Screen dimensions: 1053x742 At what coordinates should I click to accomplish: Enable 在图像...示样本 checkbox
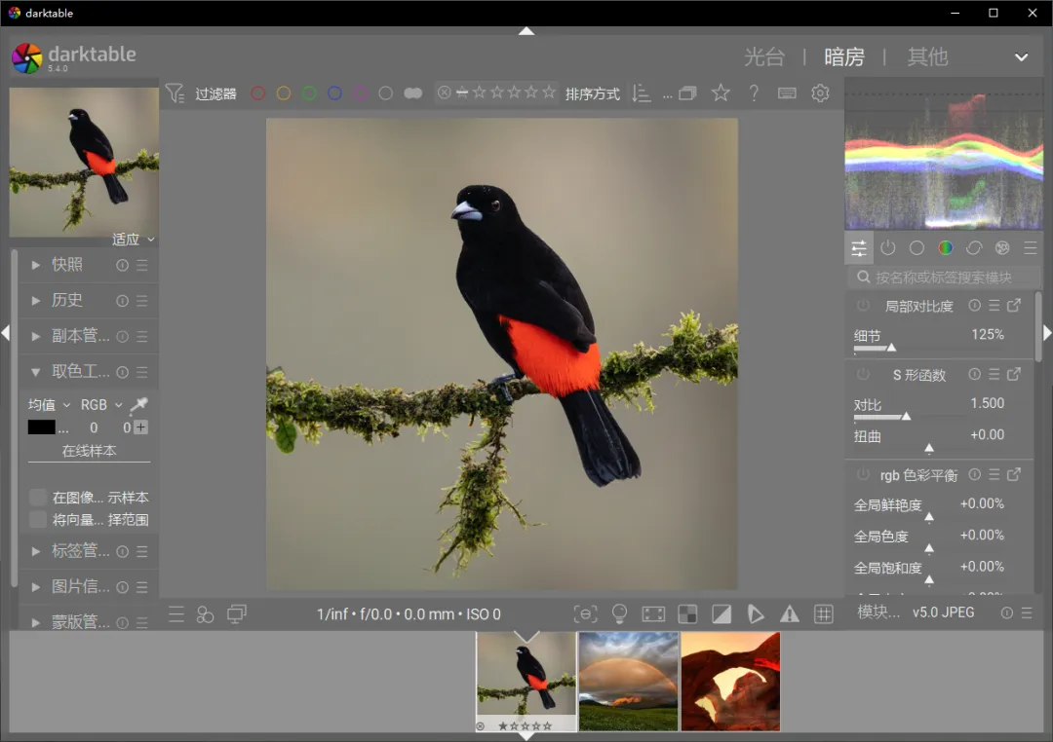pos(38,498)
